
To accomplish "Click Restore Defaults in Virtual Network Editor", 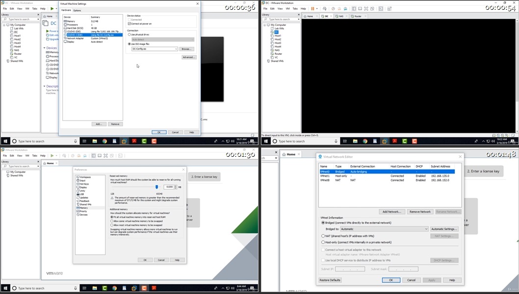I will click(330, 280).
